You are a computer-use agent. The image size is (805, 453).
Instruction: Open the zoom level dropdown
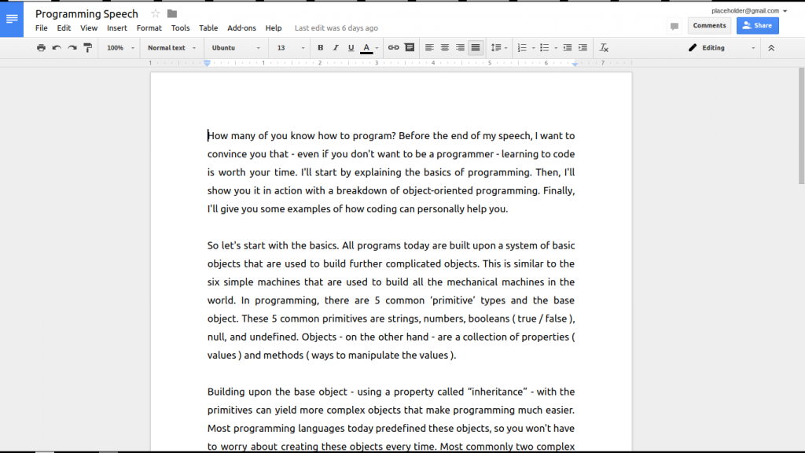coord(120,48)
